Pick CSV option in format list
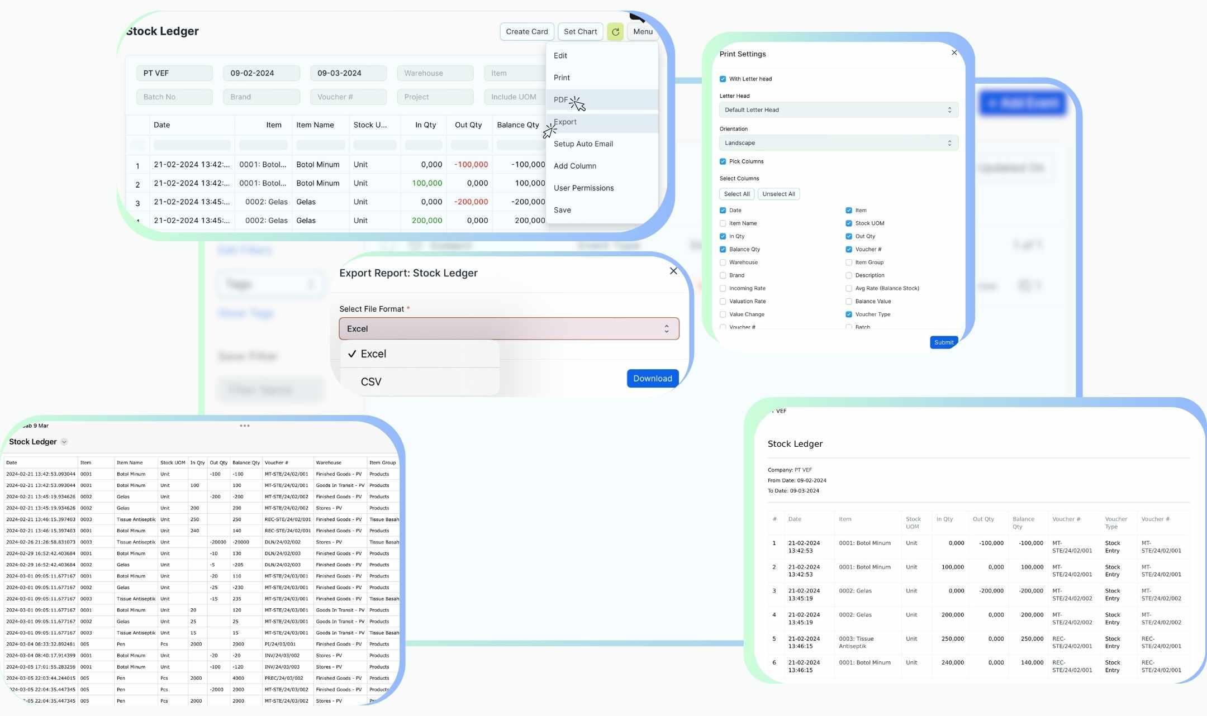The height and width of the screenshot is (716, 1207). click(x=371, y=382)
